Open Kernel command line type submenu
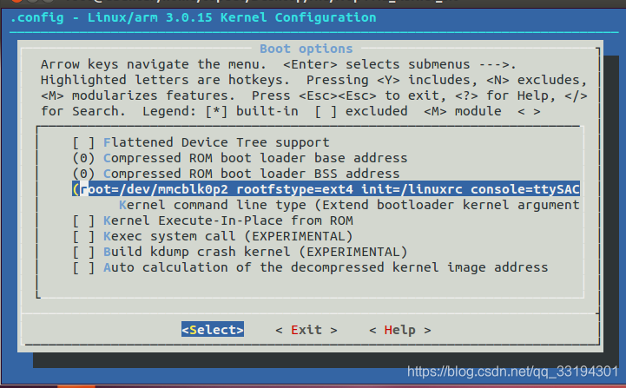This screenshot has height=388, width=626. pyautogui.click(x=349, y=205)
